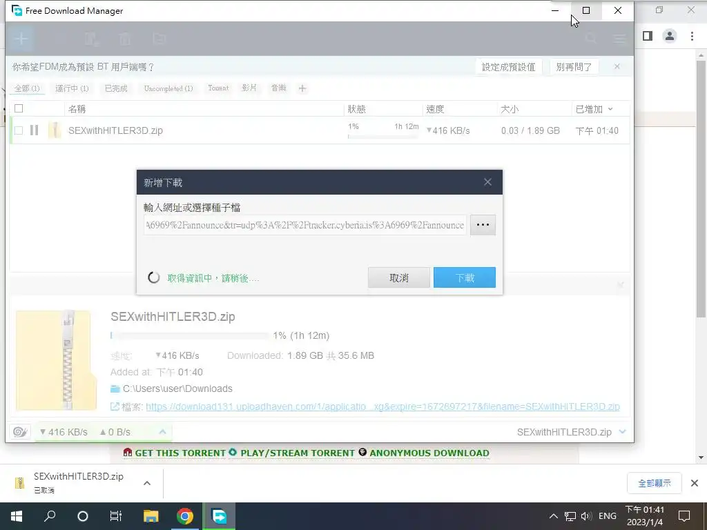Viewport: 707px width, 530px height.
Task: Open the search magnifier in FDM toolbar
Action: pyautogui.click(x=591, y=39)
